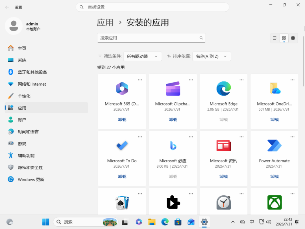This screenshot has height=229, width=305.
Task: Click the 查找设置 search box
Action: [x=152, y=7]
